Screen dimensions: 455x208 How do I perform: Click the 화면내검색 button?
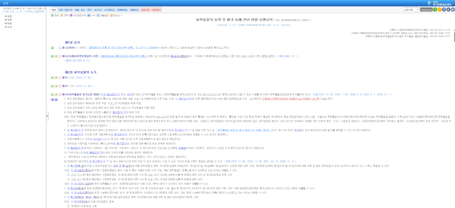click(426, 10)
